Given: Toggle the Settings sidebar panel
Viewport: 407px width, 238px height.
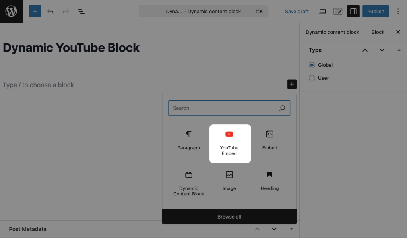Looking at the screenshot, I should (353, 11).
